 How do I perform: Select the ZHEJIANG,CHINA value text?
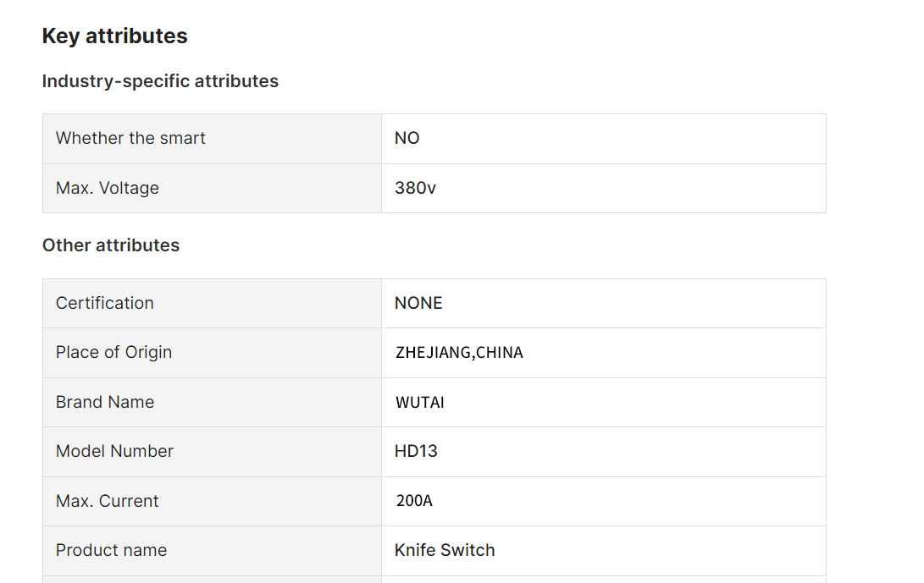click(x=459, y=352)
